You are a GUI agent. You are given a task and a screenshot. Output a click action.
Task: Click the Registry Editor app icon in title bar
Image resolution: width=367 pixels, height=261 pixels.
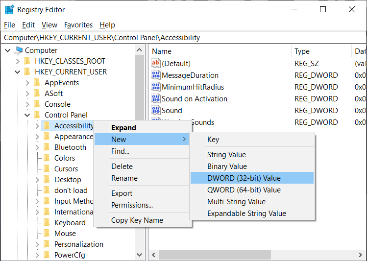(x=10, y=10)
